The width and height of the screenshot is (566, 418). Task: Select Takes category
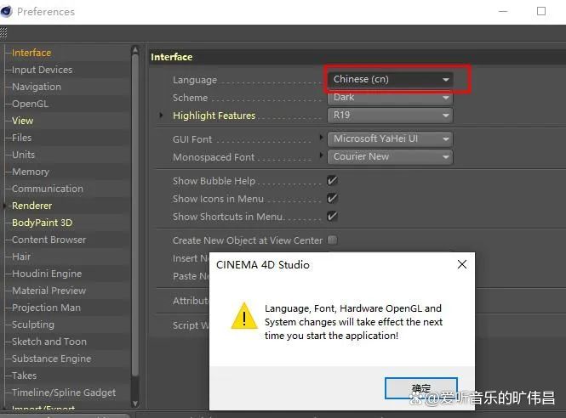(x=24, y=376)
